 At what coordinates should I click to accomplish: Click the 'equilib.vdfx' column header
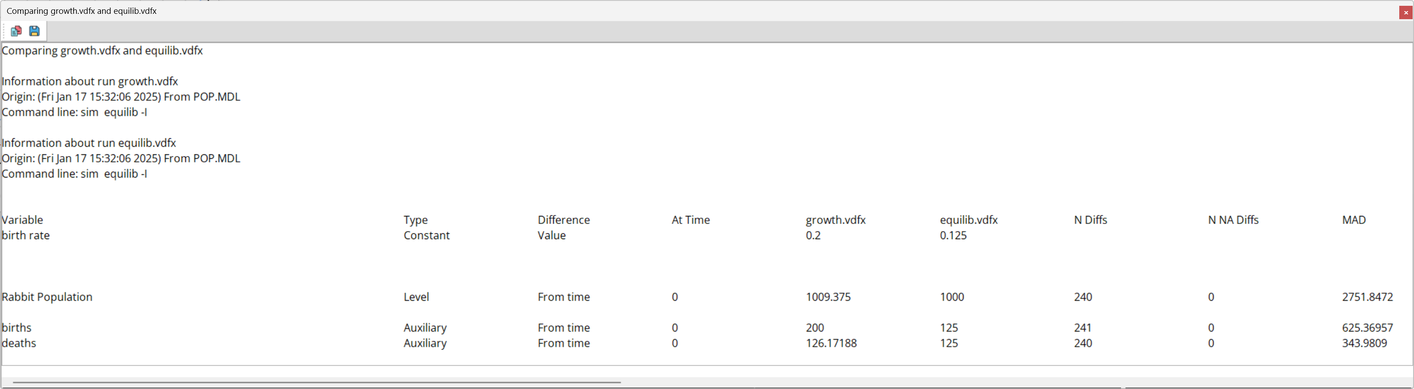968,220
